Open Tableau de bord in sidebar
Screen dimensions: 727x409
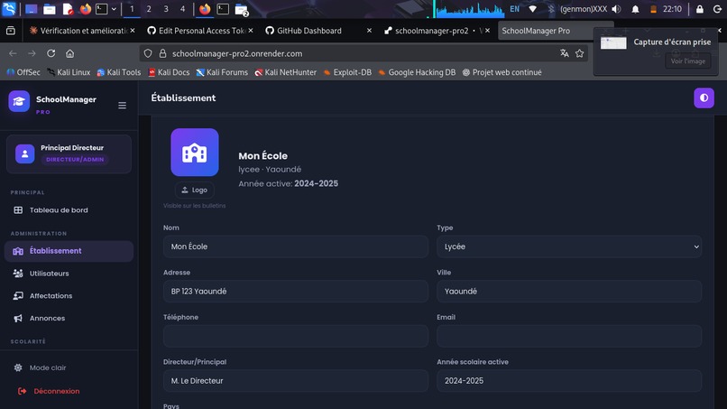[x=69, y=209]
